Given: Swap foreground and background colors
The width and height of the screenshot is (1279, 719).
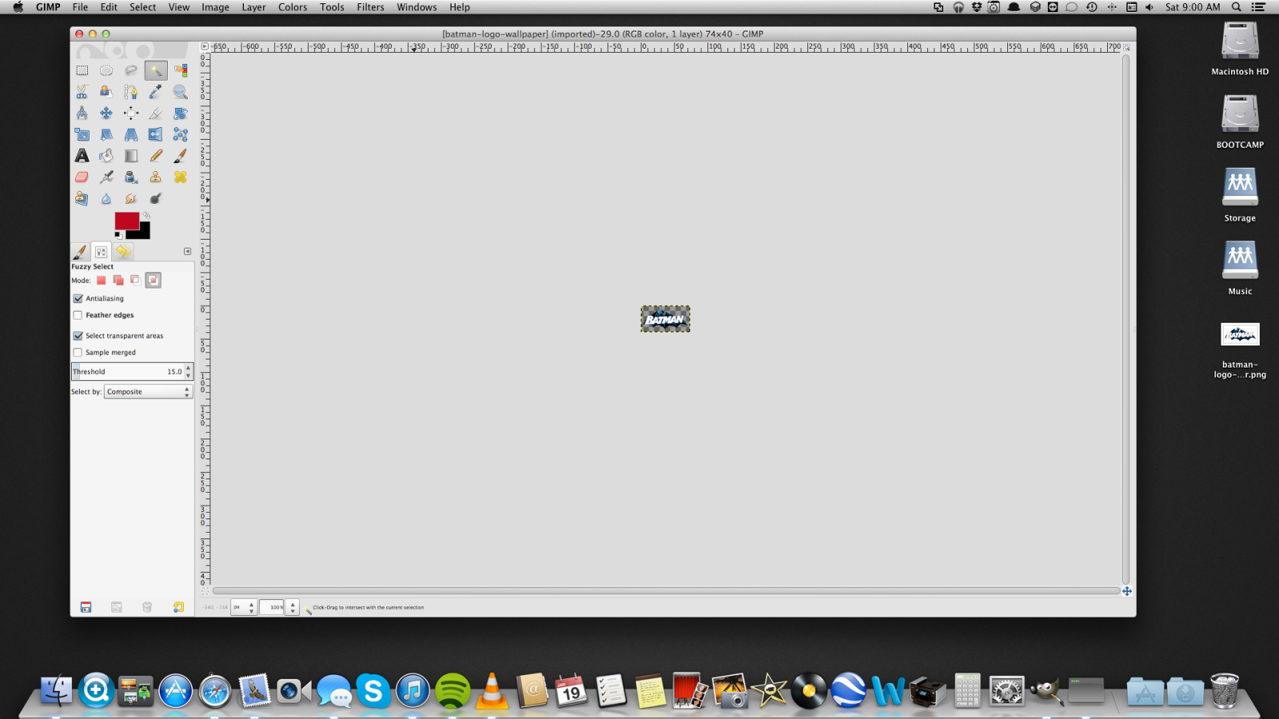Looking at the screenshot, I should (146, 216).
